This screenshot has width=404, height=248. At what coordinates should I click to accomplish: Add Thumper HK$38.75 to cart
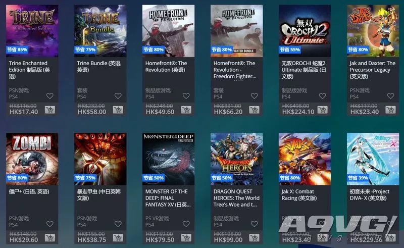[118, 238]
